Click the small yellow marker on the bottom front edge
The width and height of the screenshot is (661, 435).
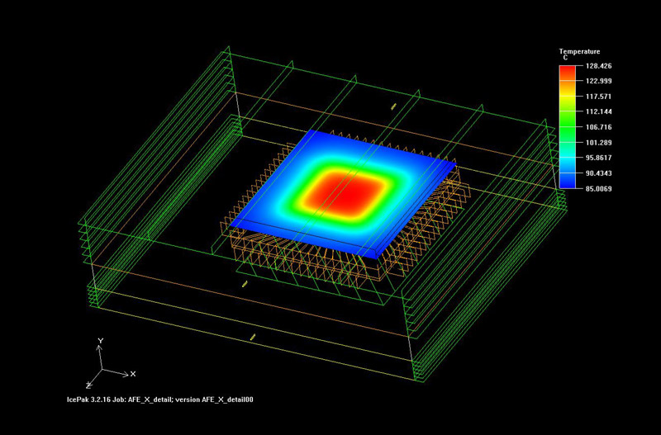253,337
